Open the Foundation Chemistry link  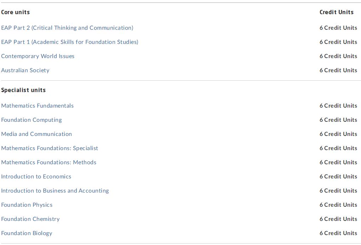pos(30,219)
